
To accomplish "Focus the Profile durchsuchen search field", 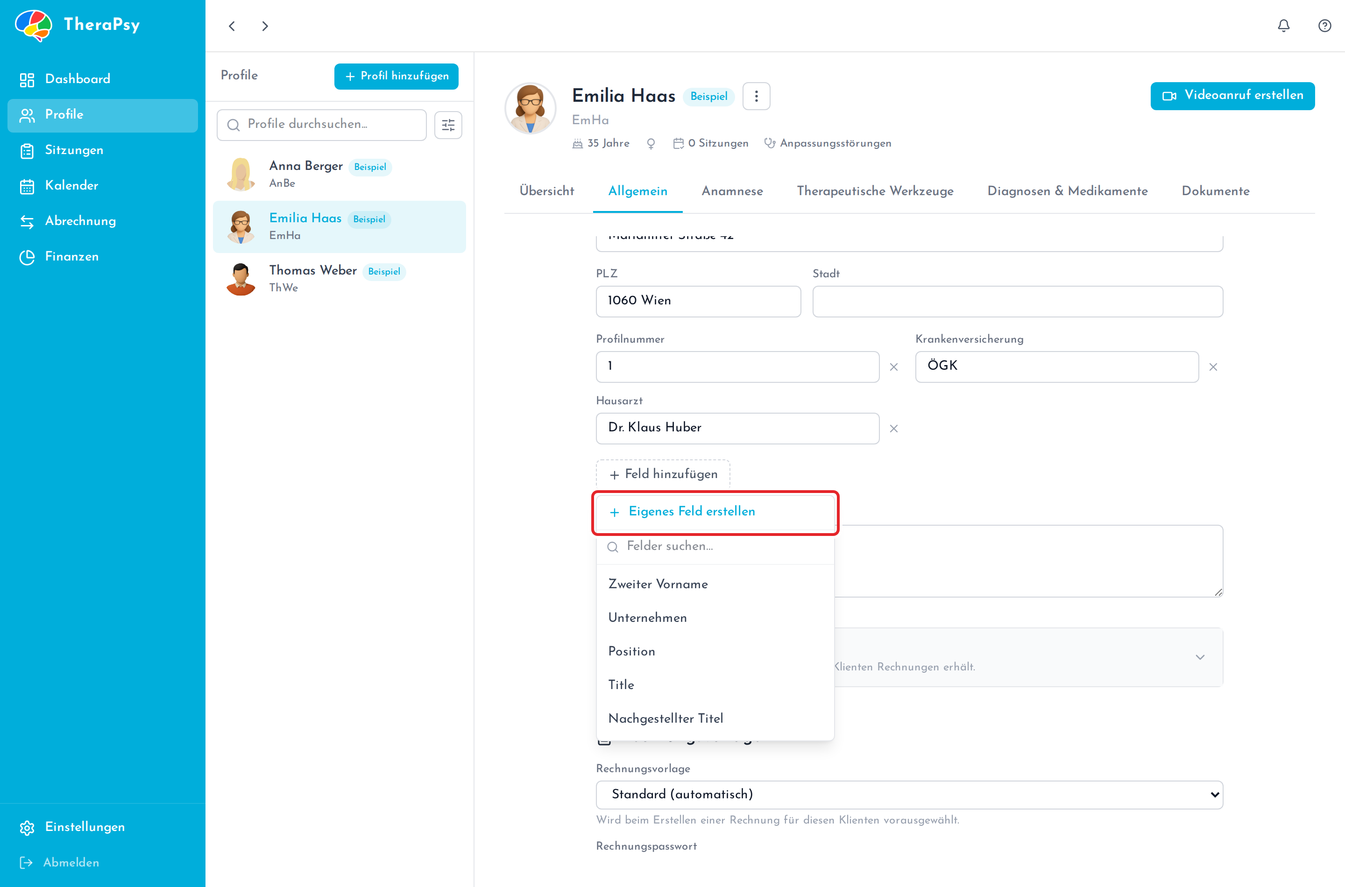I will (321, 125).
